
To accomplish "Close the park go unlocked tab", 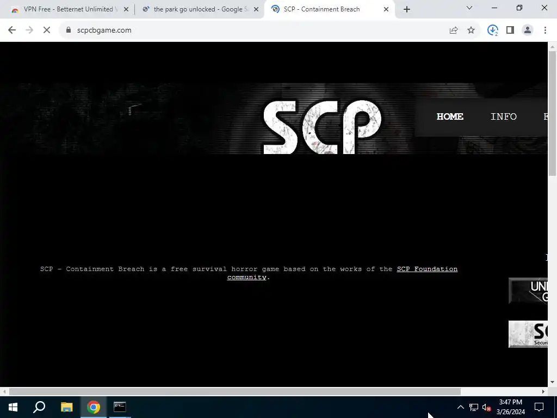I will [256, 10].
